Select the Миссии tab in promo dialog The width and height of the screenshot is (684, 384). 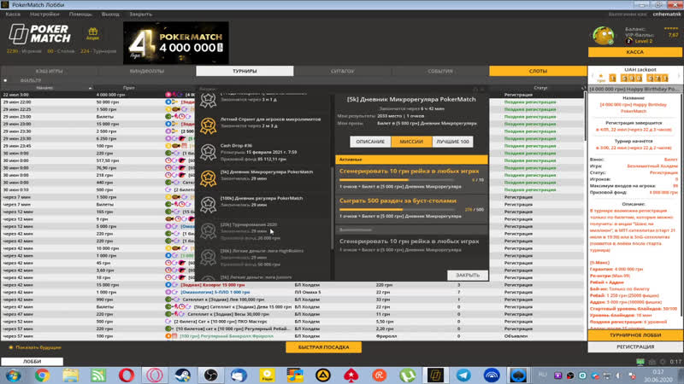coord(411,142)
